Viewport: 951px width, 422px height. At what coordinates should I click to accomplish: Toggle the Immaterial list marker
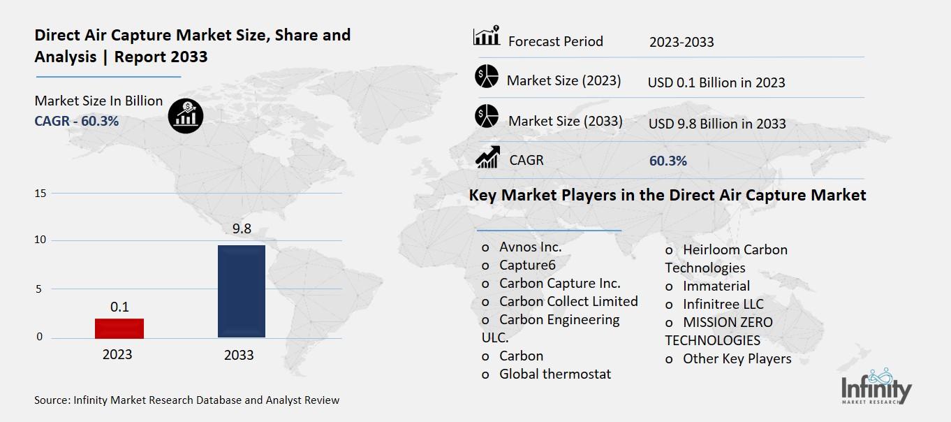tap(668, 286)
